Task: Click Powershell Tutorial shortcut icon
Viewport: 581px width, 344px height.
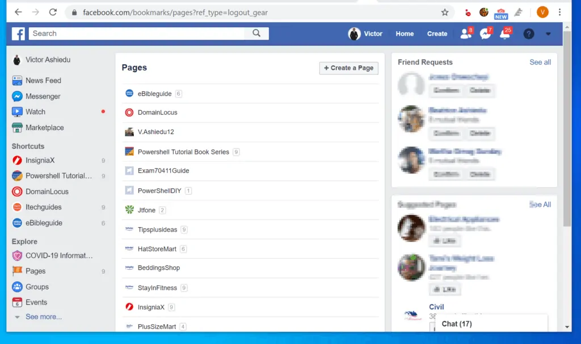Action: pyautogui.click(x=17, y=176)
